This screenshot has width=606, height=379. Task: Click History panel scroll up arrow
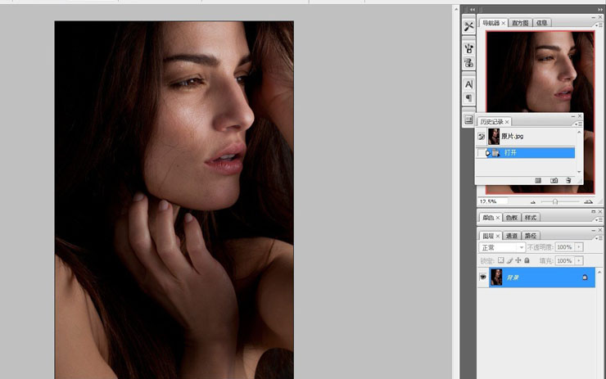point(579,133)
